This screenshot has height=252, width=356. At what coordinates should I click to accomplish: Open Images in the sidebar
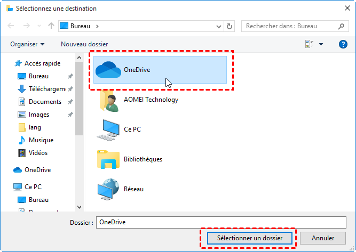[x=33, y=115]
